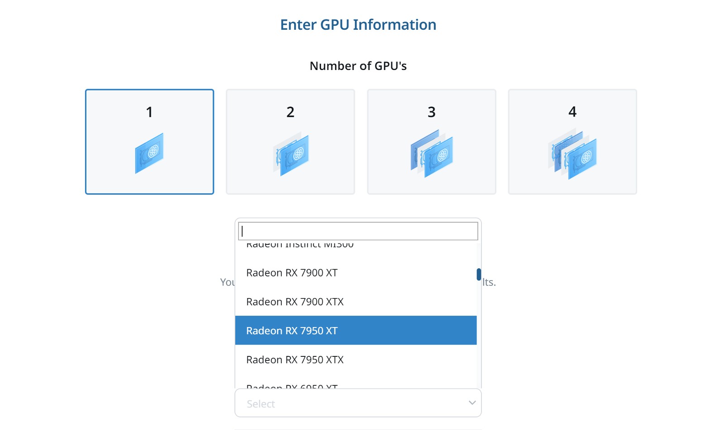Viewport: 724px width, 430px height.
Task: Click the triple graphics card icon
Action: 432,154
